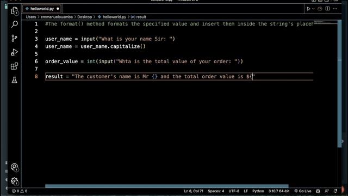The height and width of the screenshot is (196, 348).
Task: Click helloworld.py in the breadcrumb
Action: pos(114,17)
